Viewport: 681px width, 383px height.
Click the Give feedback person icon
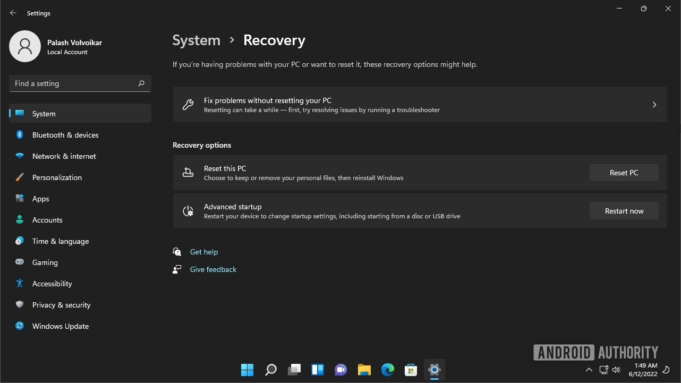point(177,269)
